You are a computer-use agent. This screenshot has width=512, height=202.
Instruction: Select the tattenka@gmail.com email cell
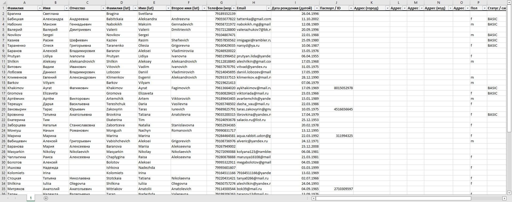254,19
